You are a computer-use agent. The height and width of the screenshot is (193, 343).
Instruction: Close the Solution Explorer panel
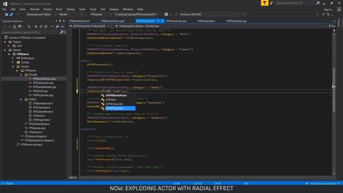click(x=64, y=21)
